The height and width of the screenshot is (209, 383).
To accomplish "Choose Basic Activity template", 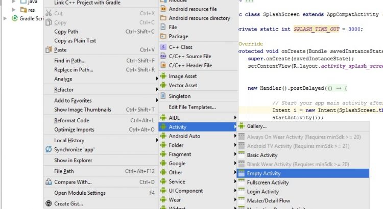I will 262,155.
